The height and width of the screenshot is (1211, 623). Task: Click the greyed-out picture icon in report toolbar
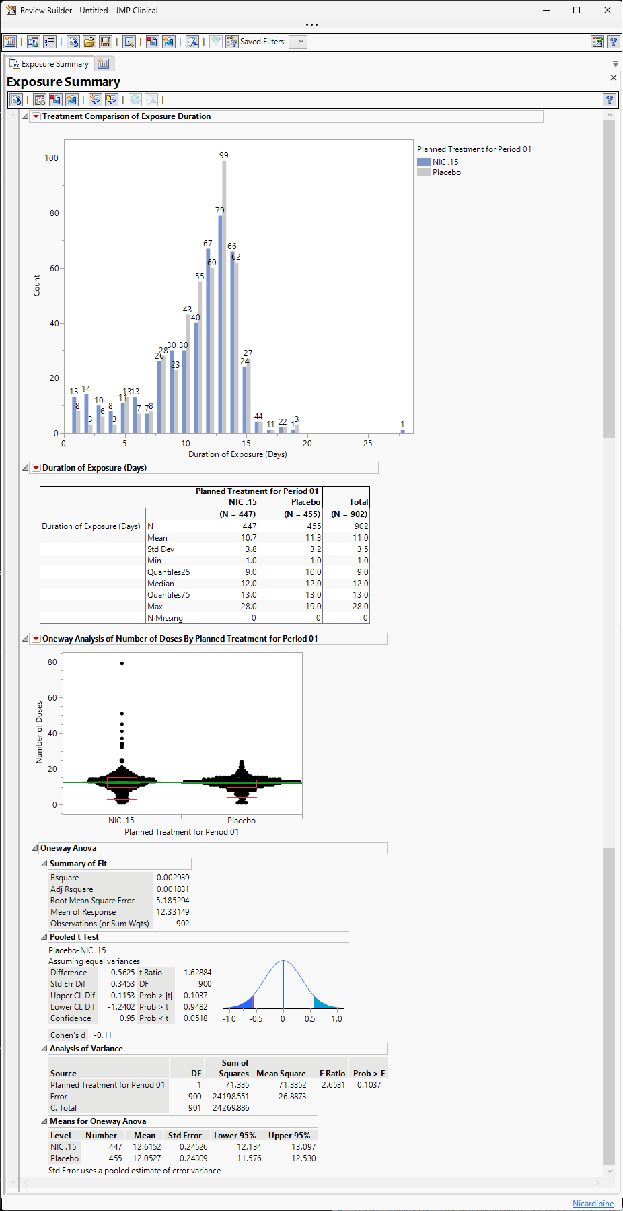[x=152, y=100]
